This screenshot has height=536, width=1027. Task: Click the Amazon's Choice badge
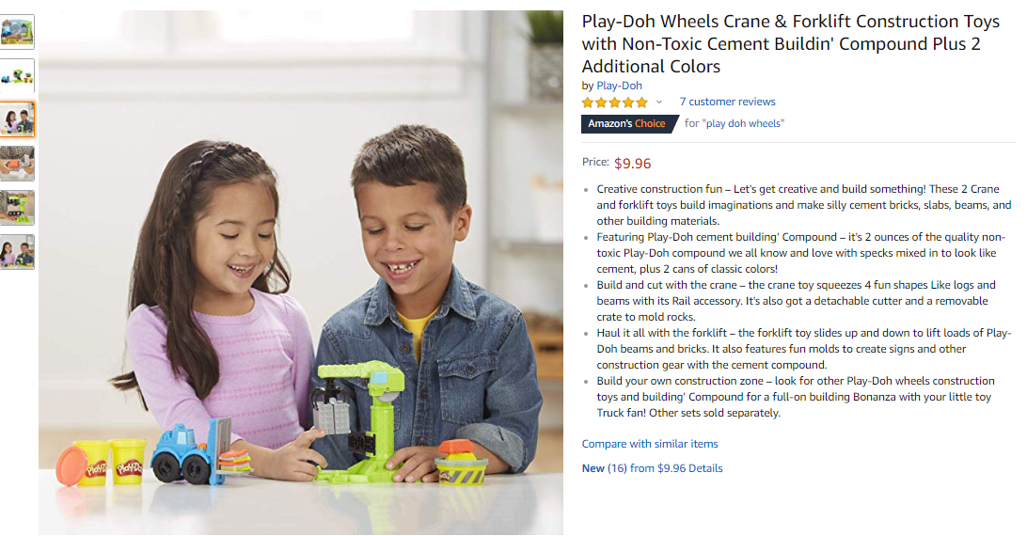tap(627, 124)
